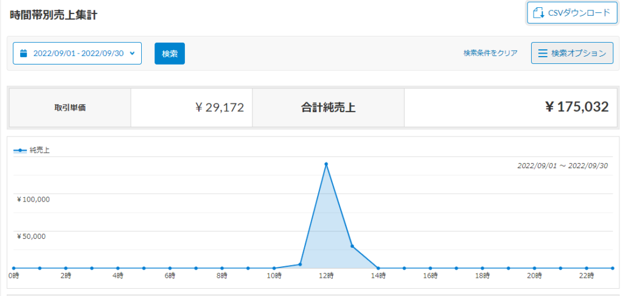Image resolution: width=623 pixels, height=296 pixels.
Task: Click the 取引単価 value ¥29,172
Action: click(x=219, y=108)
